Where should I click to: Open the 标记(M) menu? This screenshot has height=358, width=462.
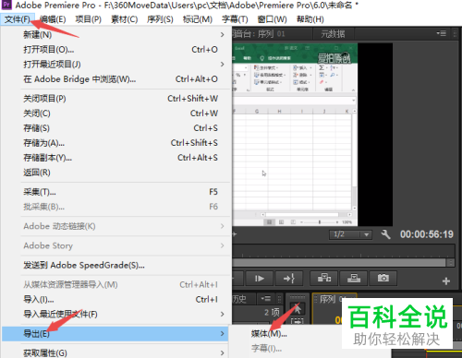pos(198,19)
